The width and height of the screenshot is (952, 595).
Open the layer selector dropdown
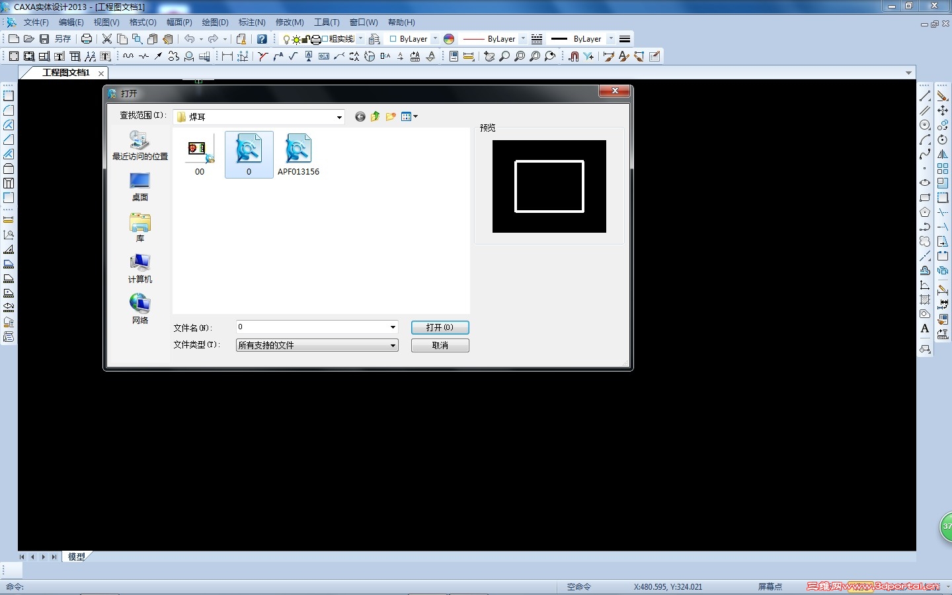[360, 39]
